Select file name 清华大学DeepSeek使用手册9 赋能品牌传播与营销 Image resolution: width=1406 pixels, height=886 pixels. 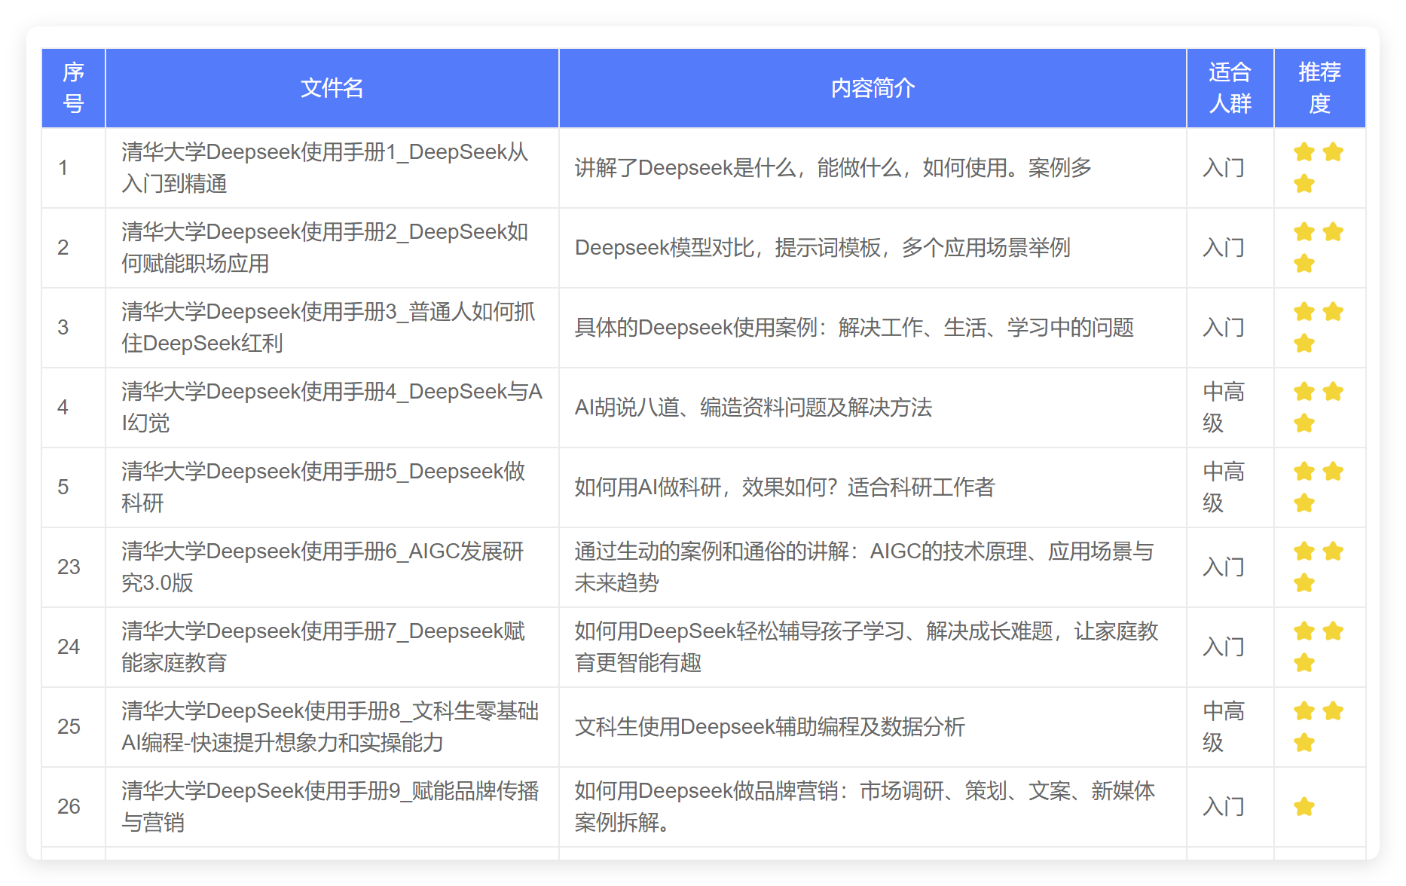coord(331,807)
